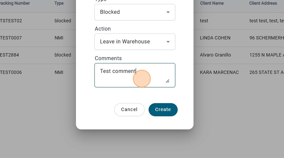
Task: Click the TEST0006 tracking number cell
Action: [x=11, y=72]
